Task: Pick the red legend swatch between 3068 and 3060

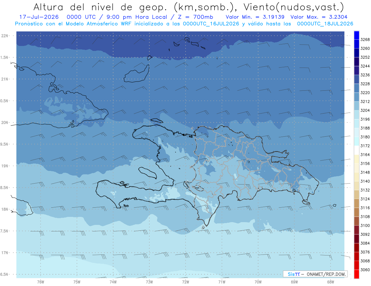Action: pyautogui.click(x=356, y=265)
